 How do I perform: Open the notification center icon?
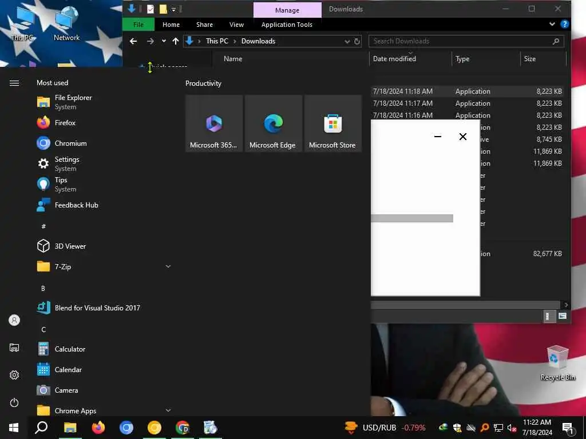pos(568,428)
